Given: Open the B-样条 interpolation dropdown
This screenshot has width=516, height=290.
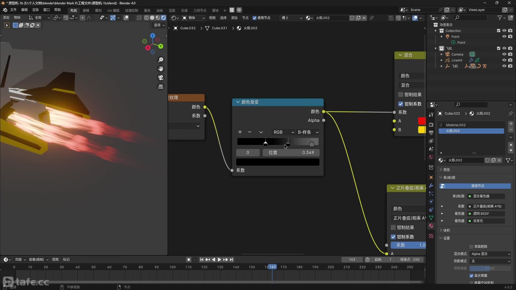Looking at the screenshot, I should coord(308,132).
